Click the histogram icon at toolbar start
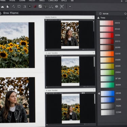This screenshot has height=127, width=127. 2,7
